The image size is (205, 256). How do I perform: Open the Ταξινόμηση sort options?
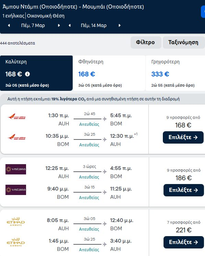click(x=184, y=42)
